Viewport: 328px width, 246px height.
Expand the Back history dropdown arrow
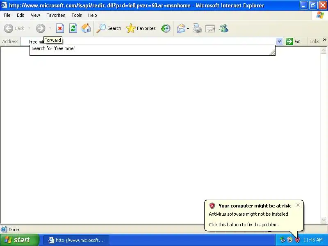[x=29, y=28]
